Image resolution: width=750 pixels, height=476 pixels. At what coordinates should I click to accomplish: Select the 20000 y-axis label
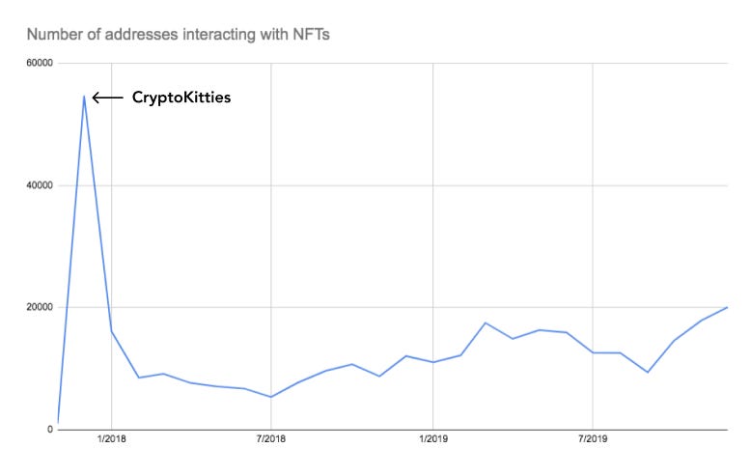[40, 307]
